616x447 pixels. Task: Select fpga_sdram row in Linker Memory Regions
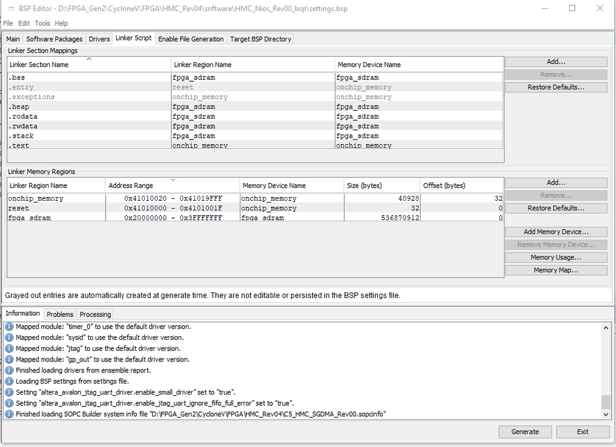point(57,218)
